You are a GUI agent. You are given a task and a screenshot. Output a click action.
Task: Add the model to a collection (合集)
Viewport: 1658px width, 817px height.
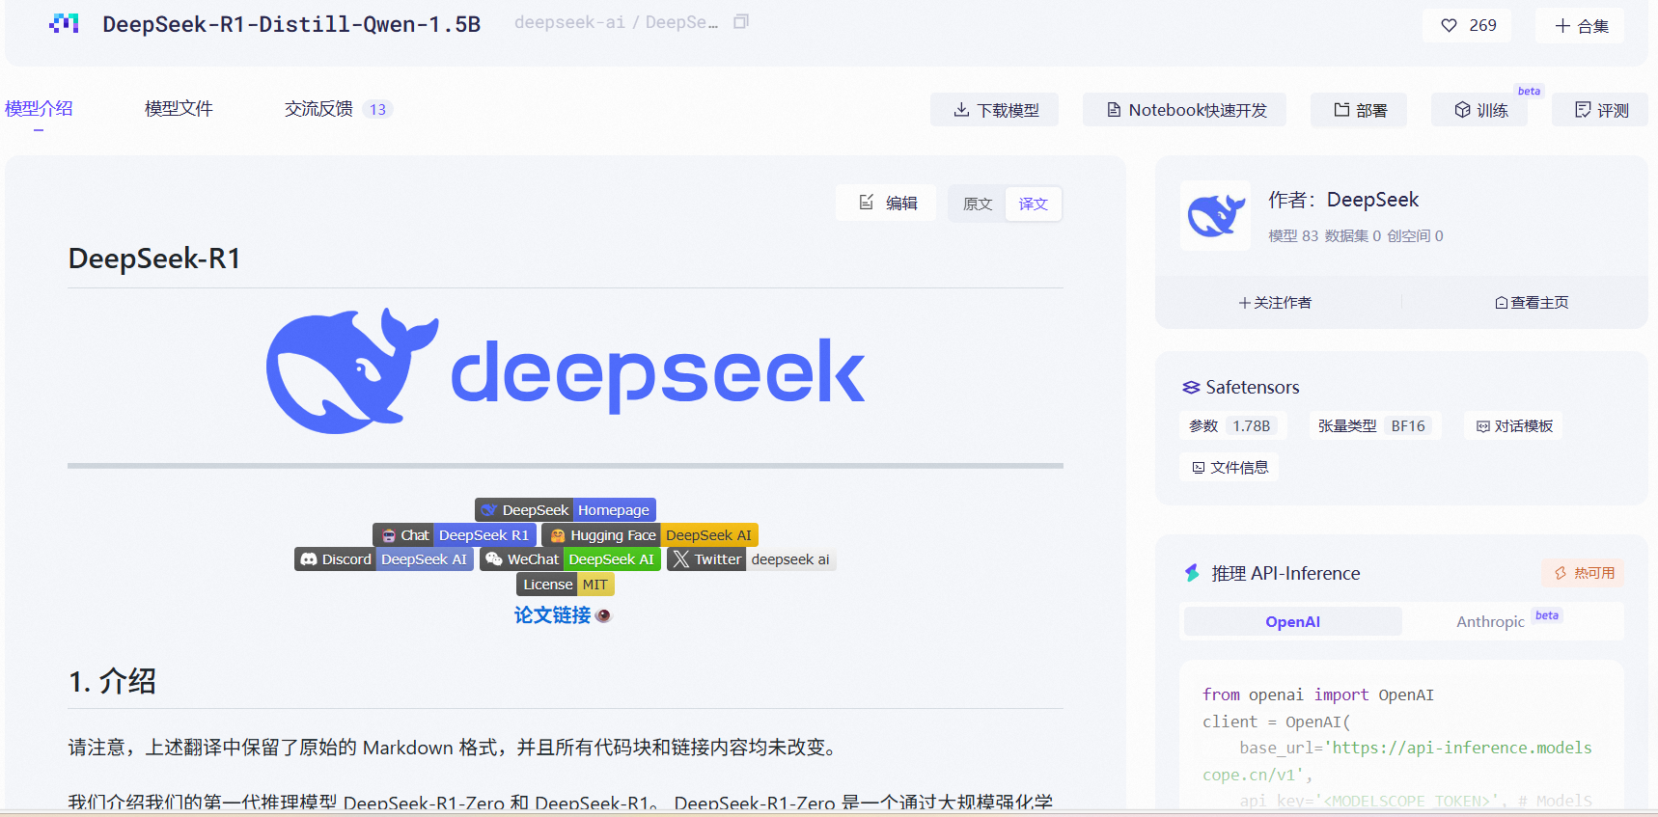point(1580,26)
